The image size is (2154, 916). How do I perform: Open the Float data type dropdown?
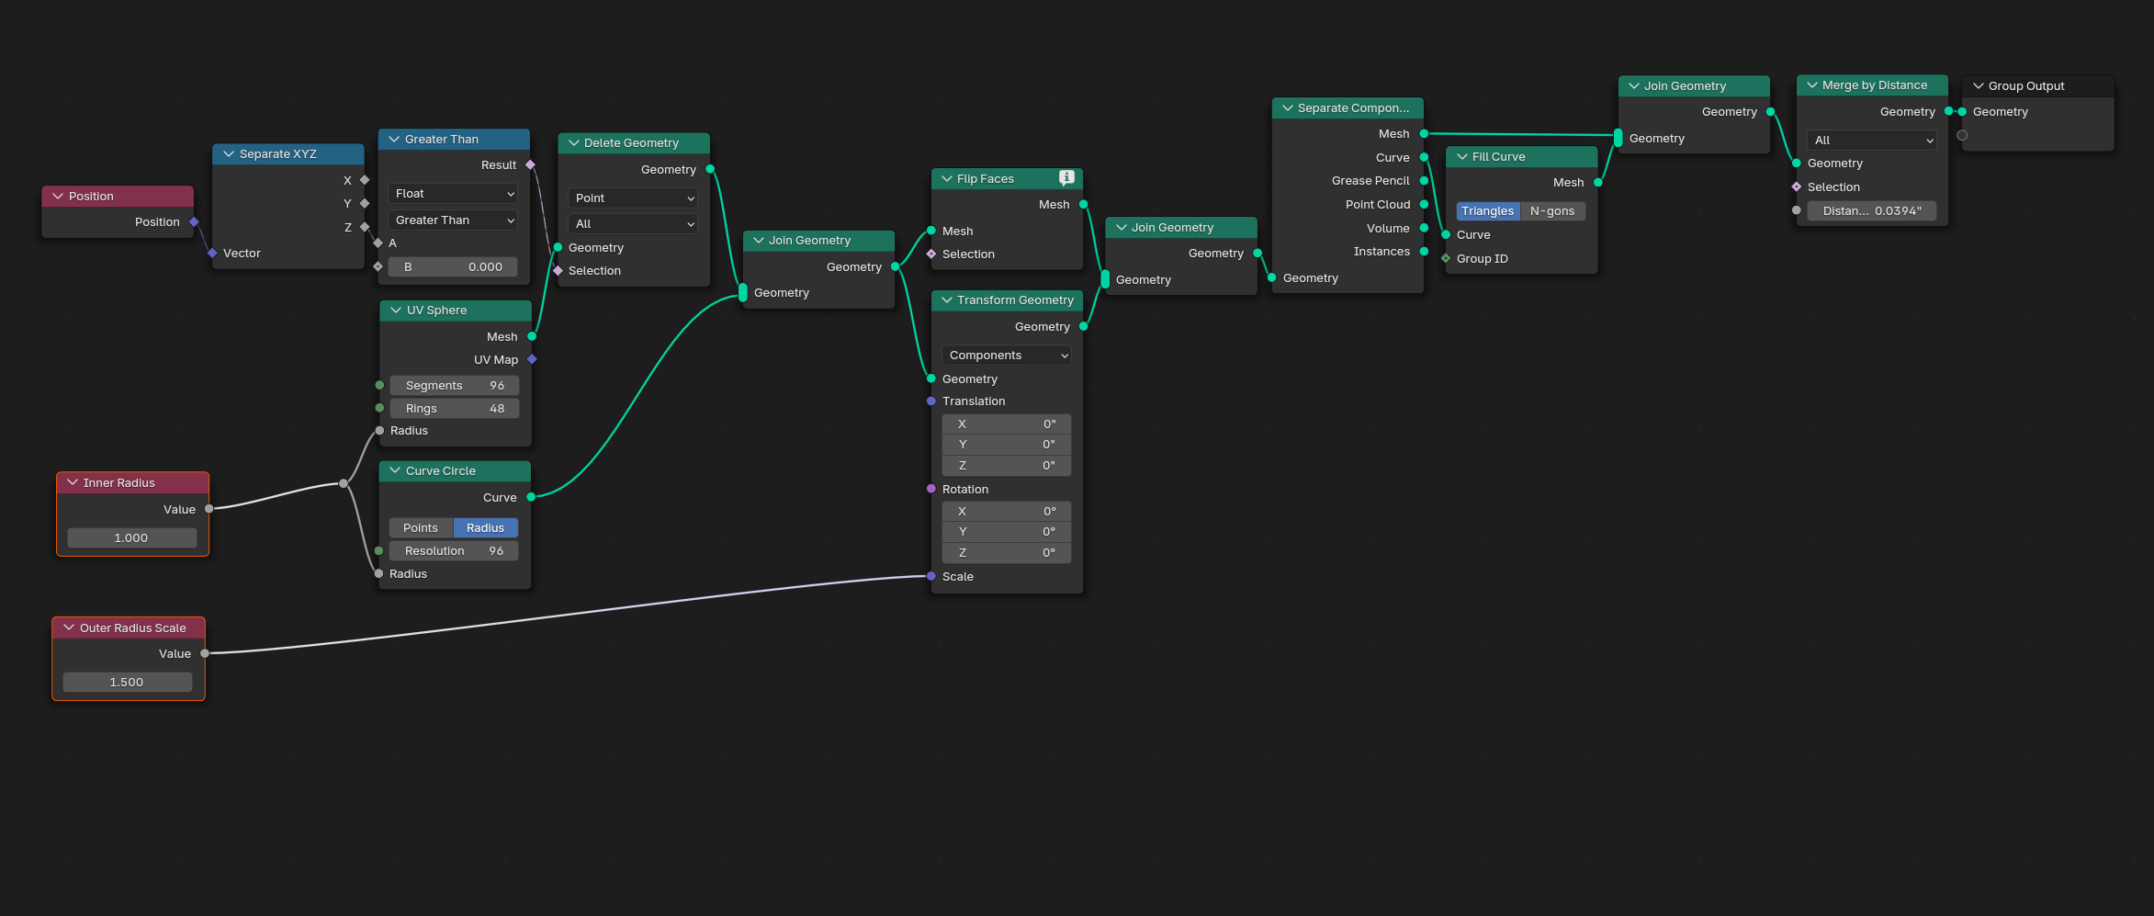click(x=453, y=193)
